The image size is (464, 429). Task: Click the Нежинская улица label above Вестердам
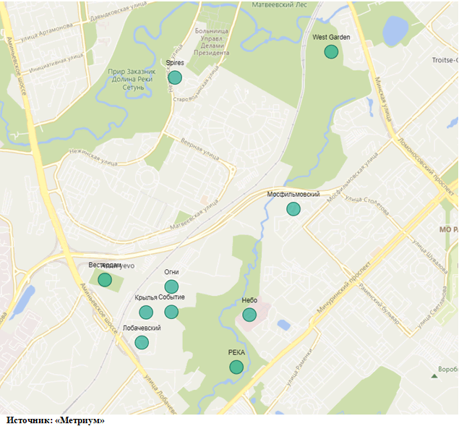coord(93,157)
